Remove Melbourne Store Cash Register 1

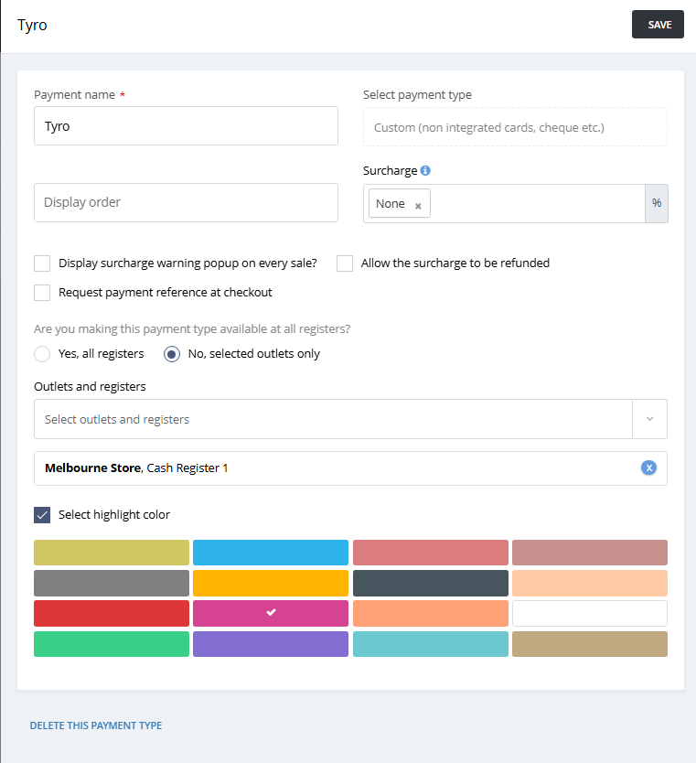tap(648, 468)
